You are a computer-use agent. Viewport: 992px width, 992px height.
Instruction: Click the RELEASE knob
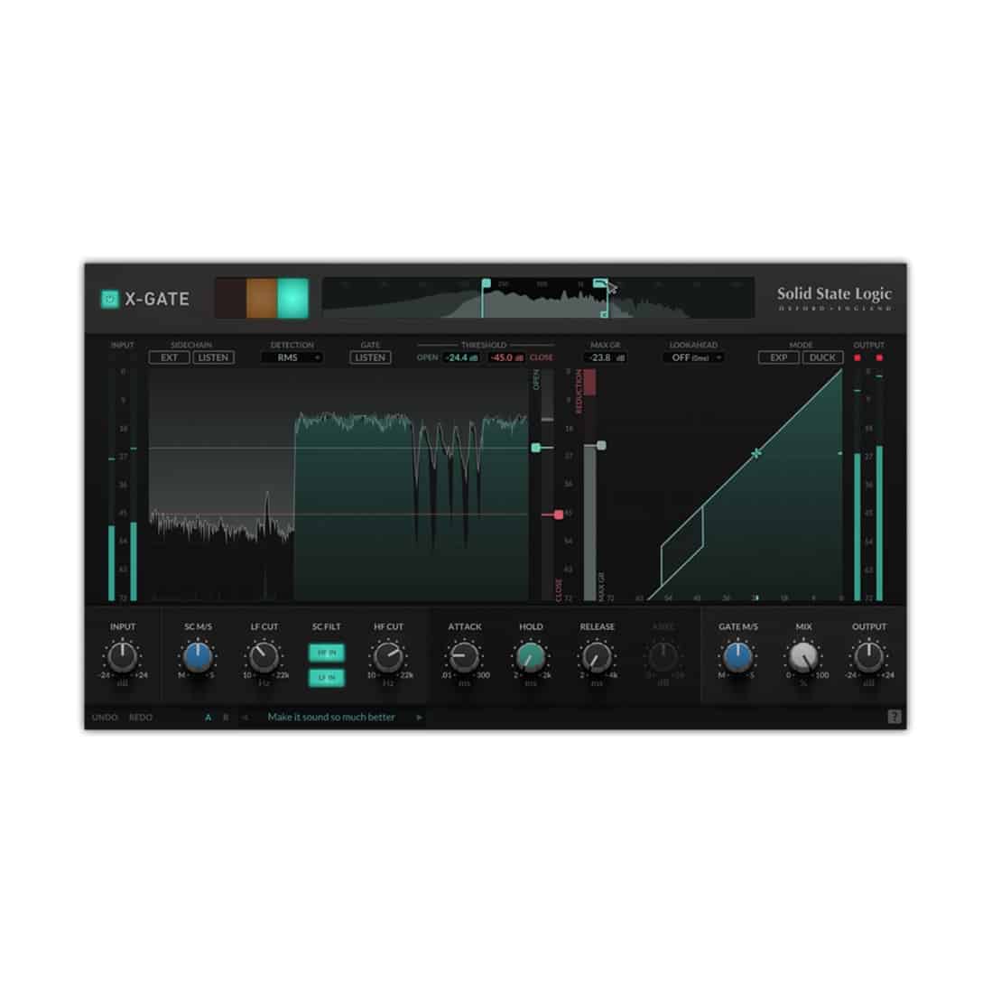(x=596, y=657)
